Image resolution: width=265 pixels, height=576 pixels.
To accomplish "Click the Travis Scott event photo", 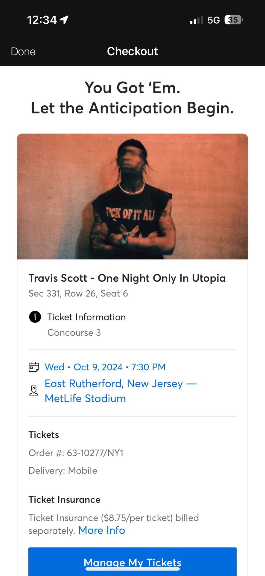I will [x=132, y=196].
